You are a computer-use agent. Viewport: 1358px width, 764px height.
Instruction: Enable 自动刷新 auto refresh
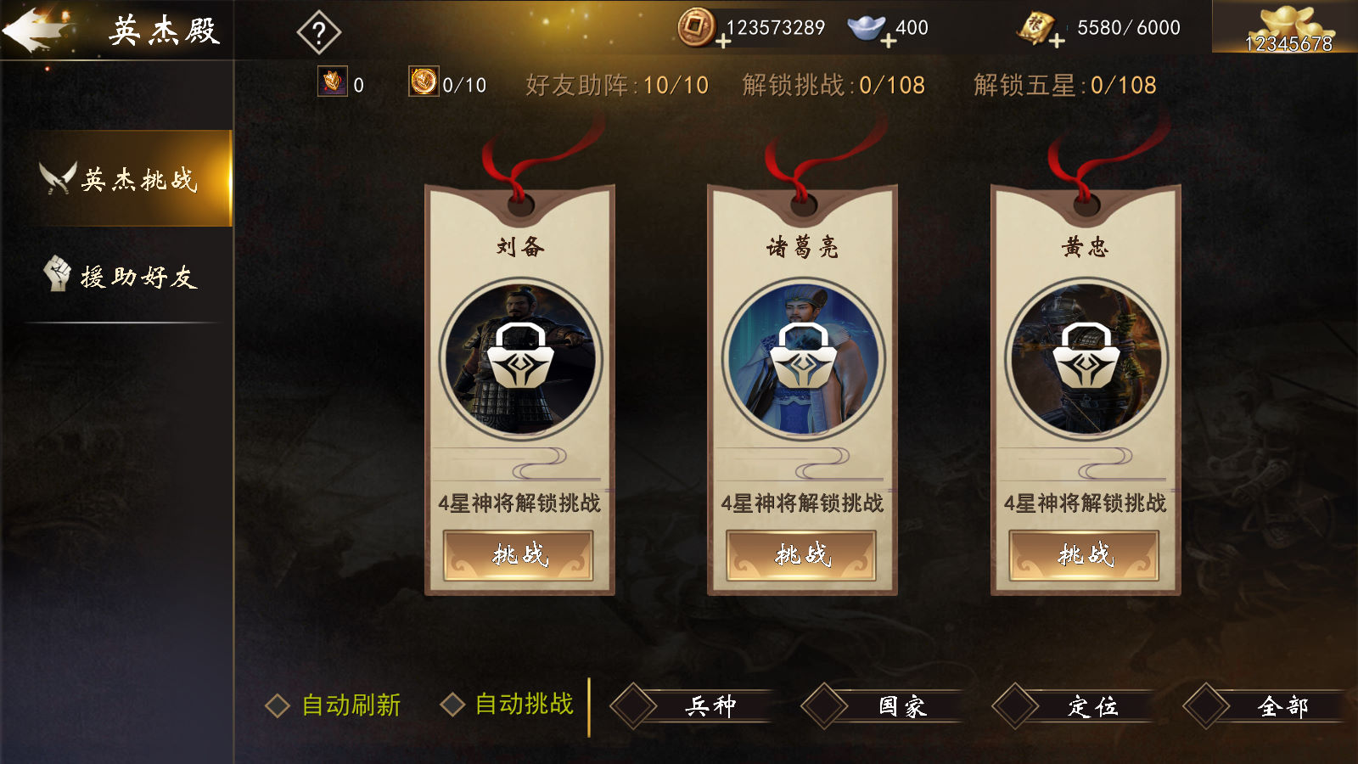[334, 705]
